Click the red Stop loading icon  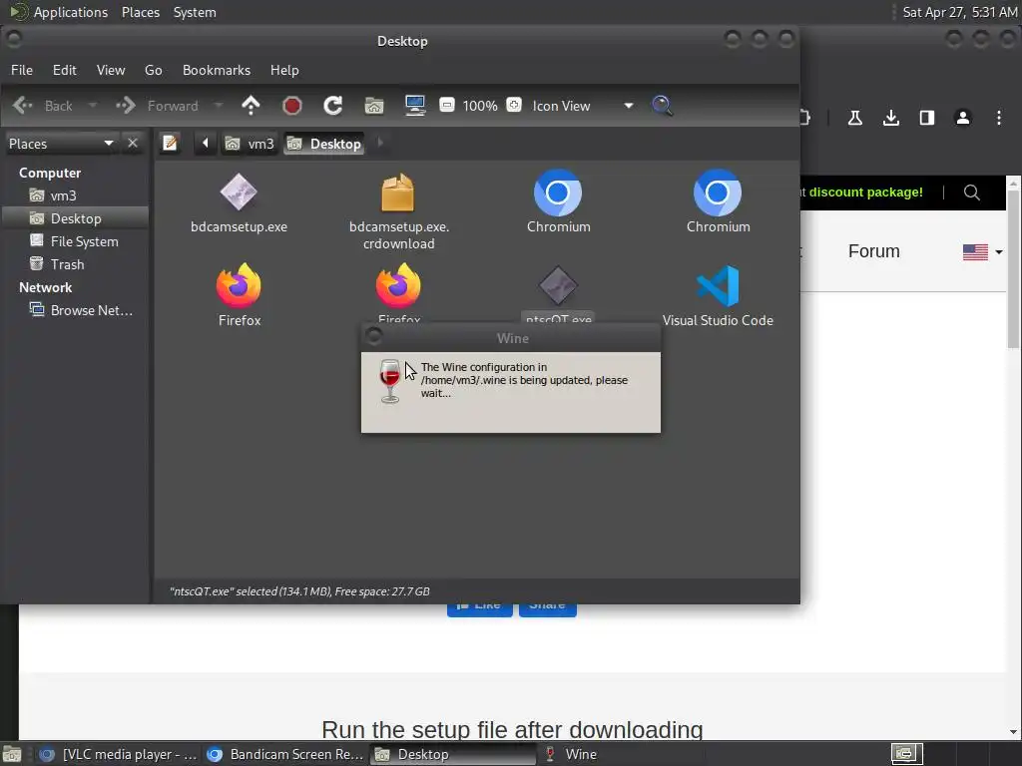(x=292, y=106)
